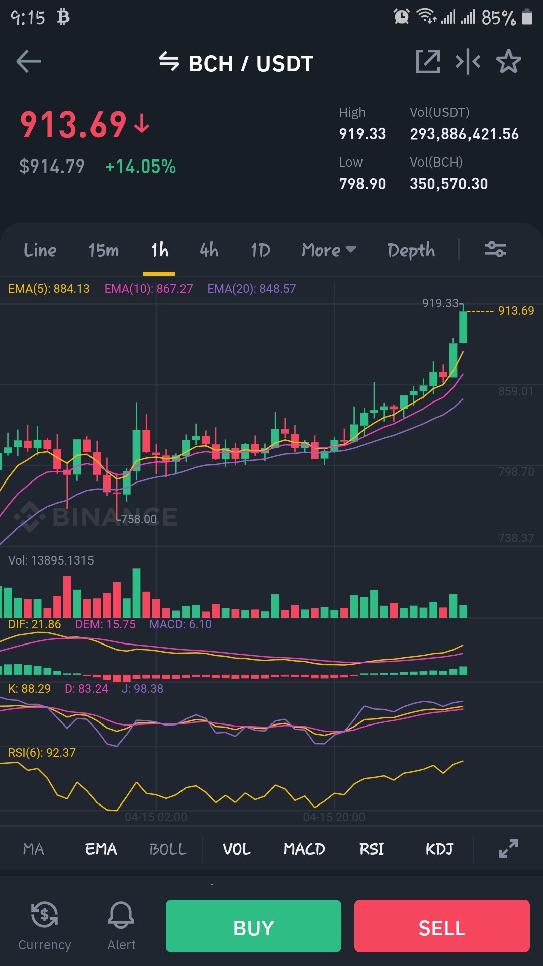Tap the red SELL button

click(442, 926)
